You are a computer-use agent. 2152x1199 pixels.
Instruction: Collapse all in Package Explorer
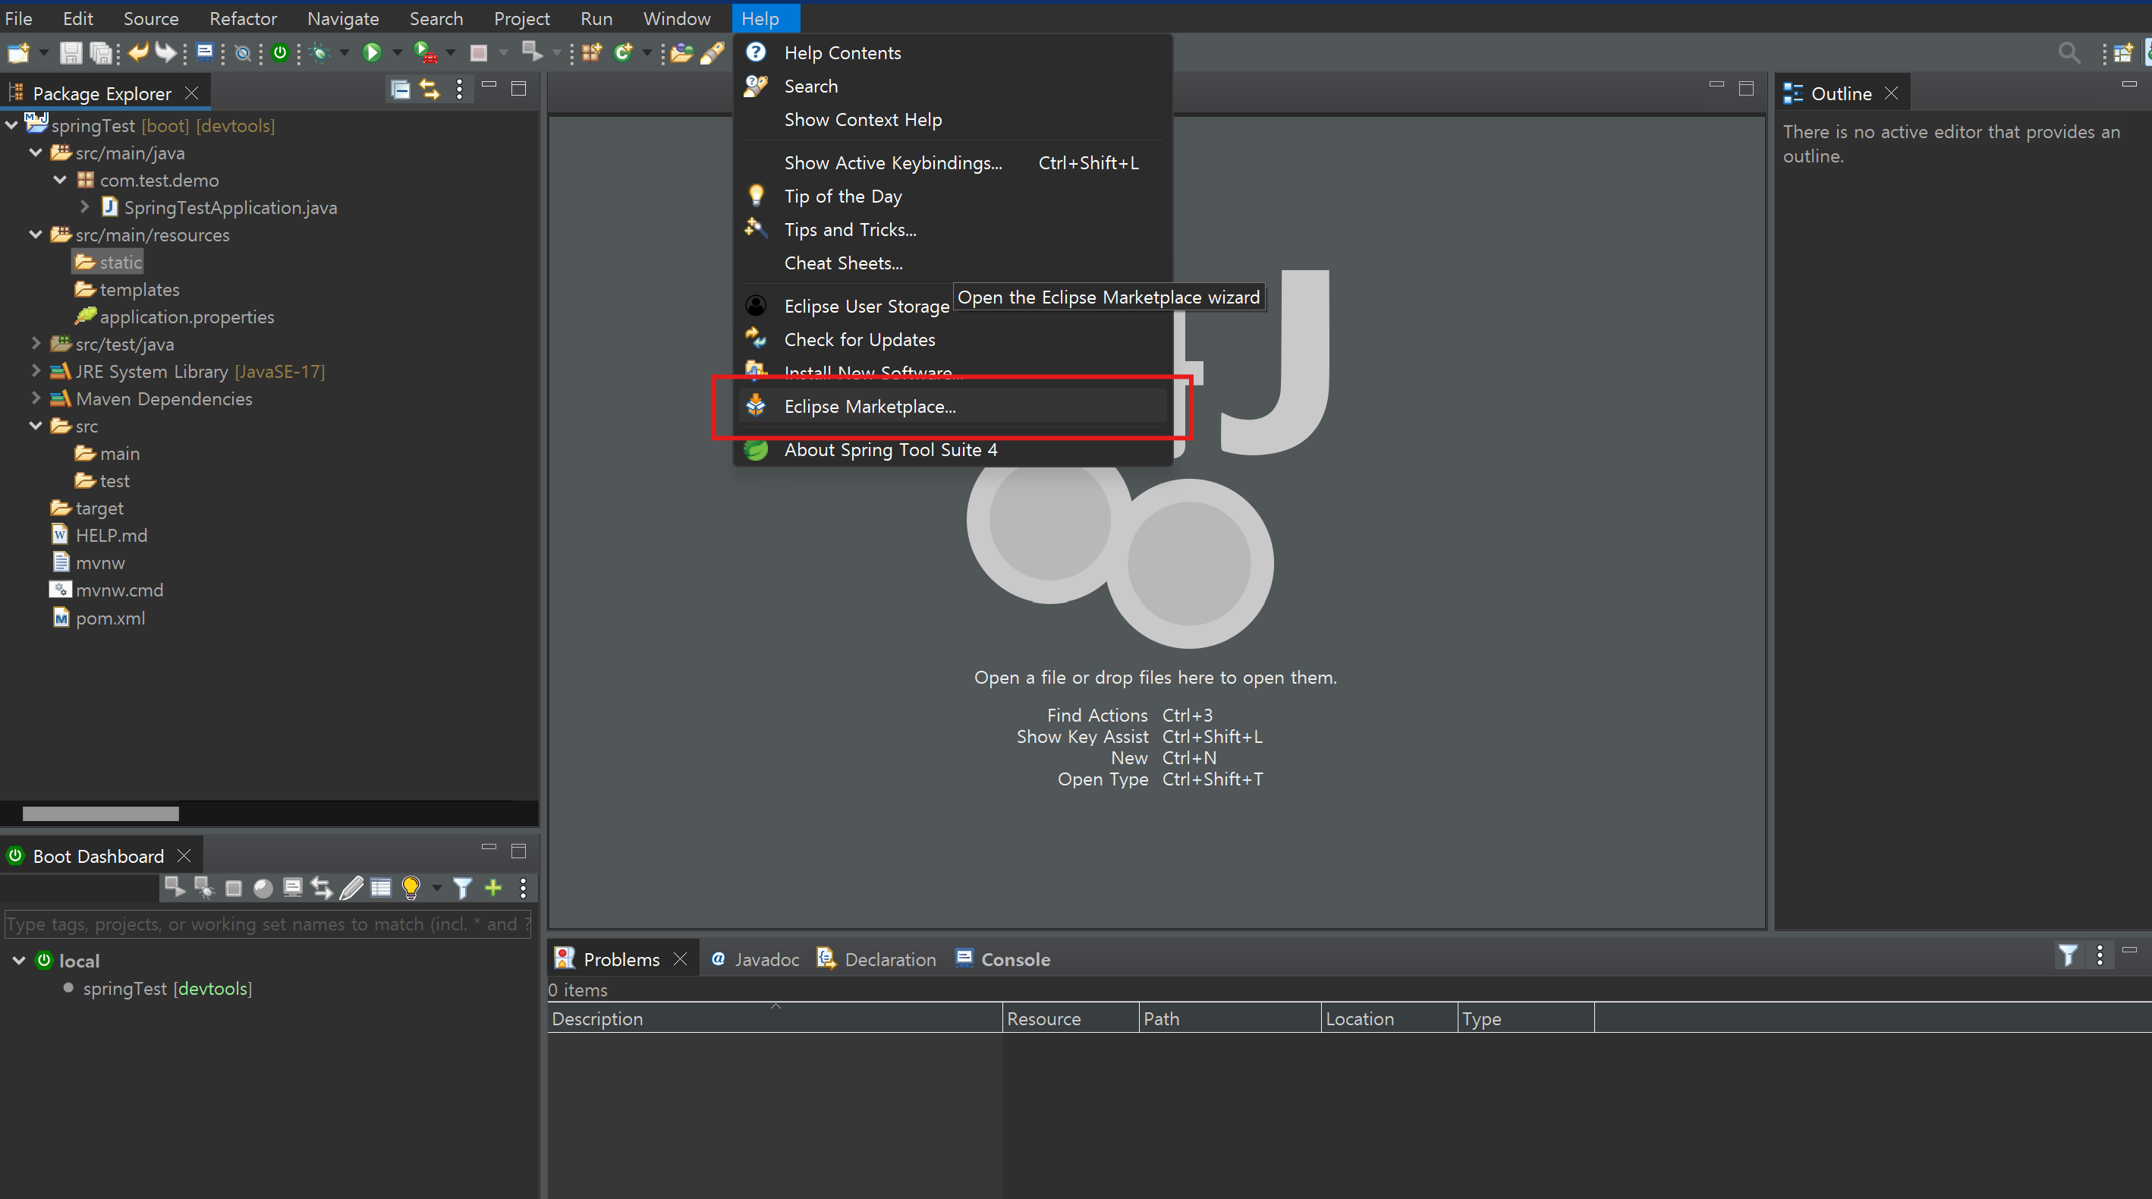click(400, 90)
